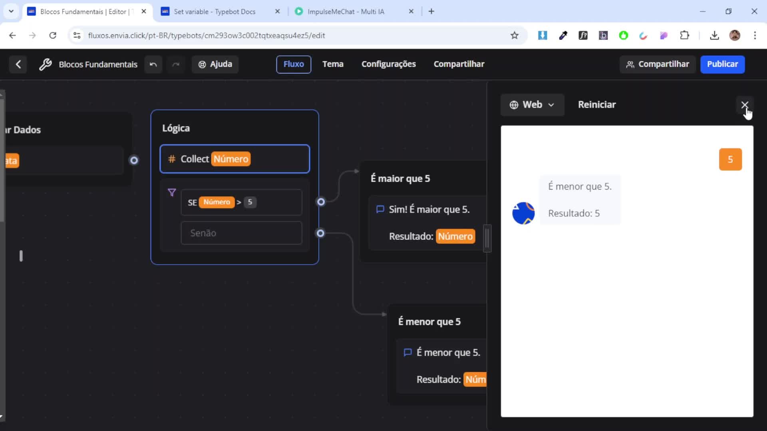Image resolution: width=767 pixels, height=431 pixels.
Task: Click the blue Publicar button
Action: [722, 64]
